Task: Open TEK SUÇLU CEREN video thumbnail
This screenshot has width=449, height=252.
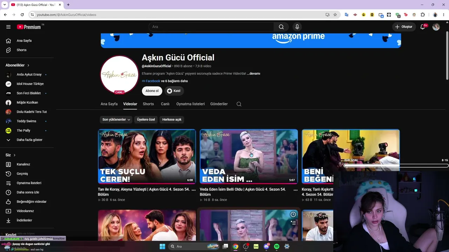Action: coord(147,156)
